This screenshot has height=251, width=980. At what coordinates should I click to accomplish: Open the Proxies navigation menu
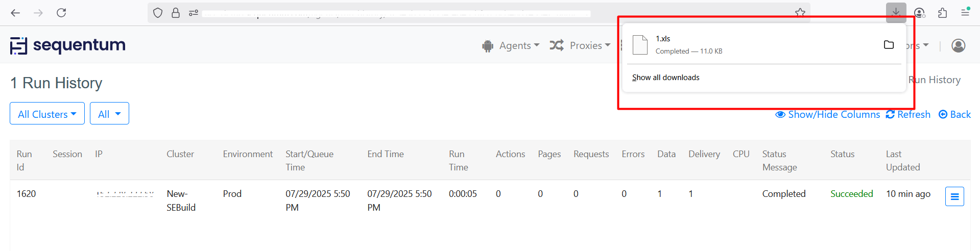tap(580, 45)
